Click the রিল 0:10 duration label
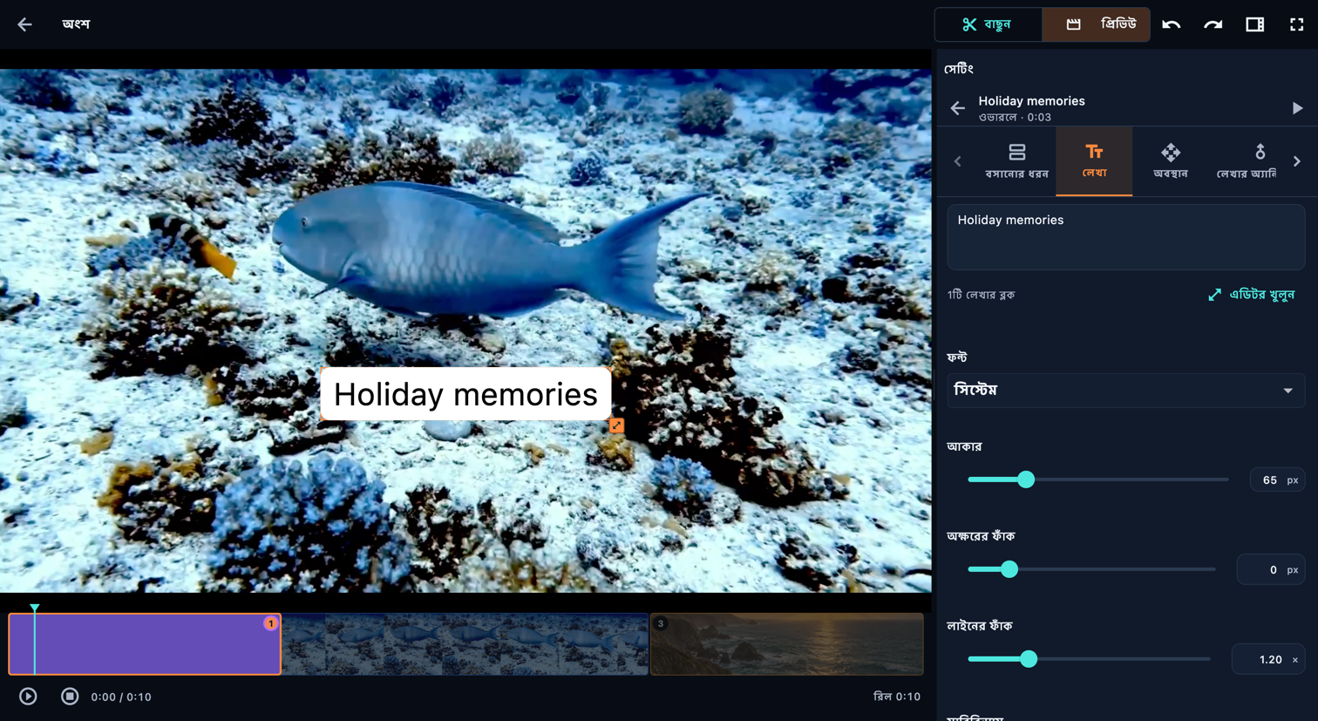Image resolution: width=1318 pixels, height=721 pixels. click(x=897, y=697)
